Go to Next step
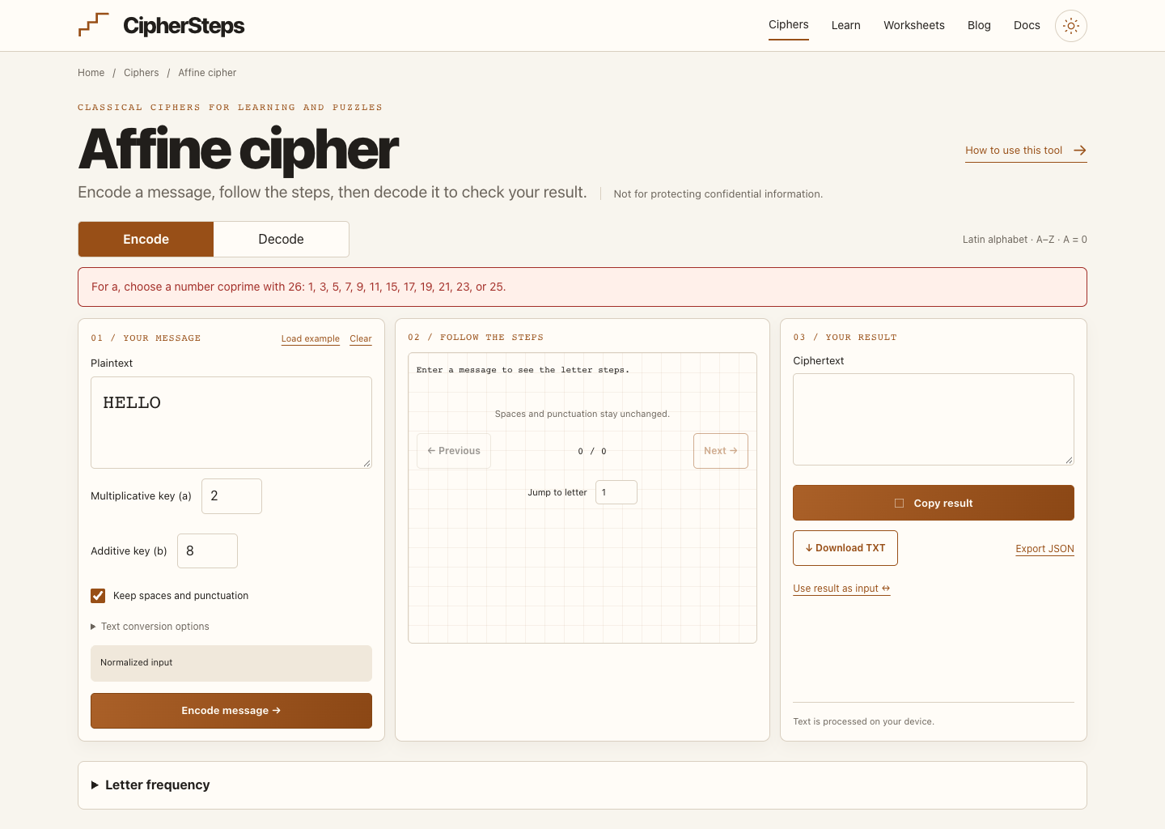 tap(721, 451)
